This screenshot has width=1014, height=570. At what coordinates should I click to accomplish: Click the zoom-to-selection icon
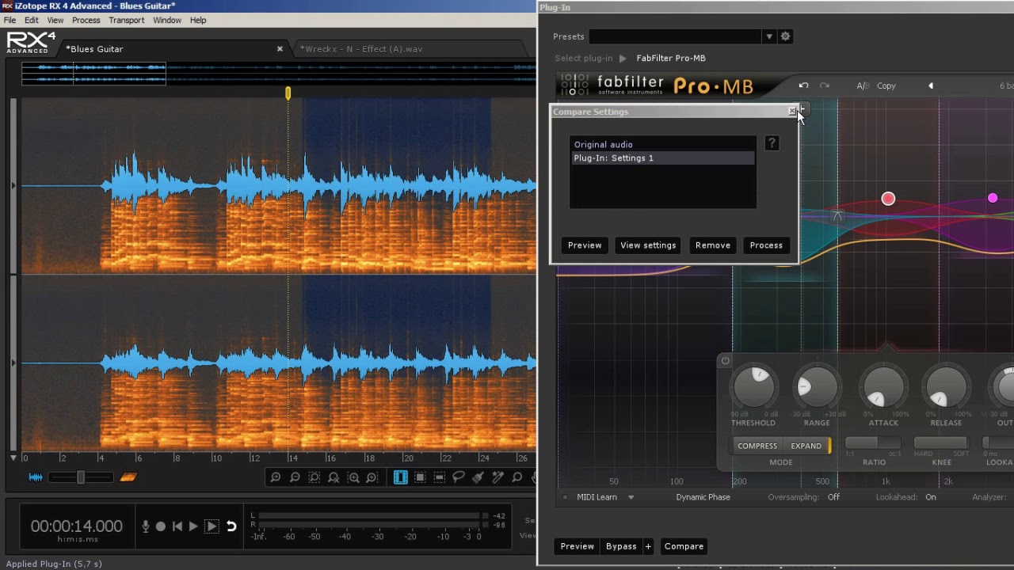[x=314, y=477]
